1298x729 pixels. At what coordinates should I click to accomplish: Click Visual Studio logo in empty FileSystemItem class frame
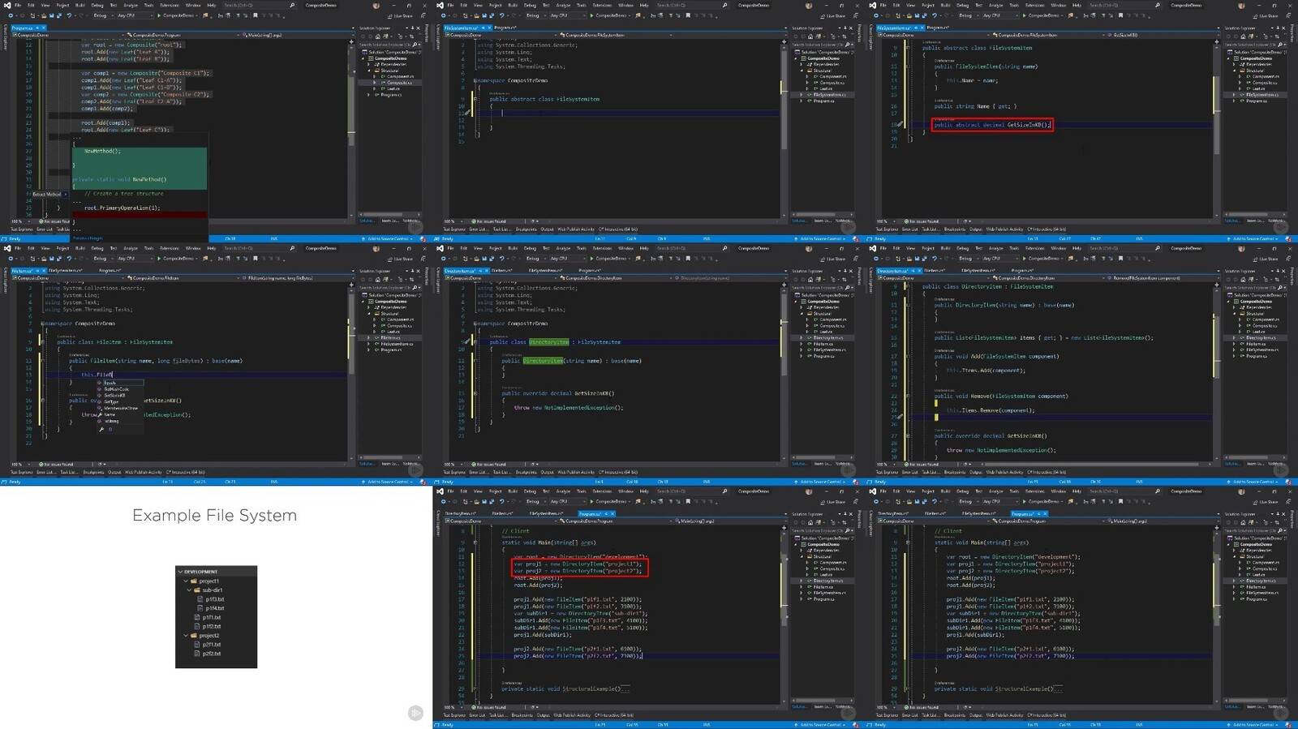pos(440,5)
